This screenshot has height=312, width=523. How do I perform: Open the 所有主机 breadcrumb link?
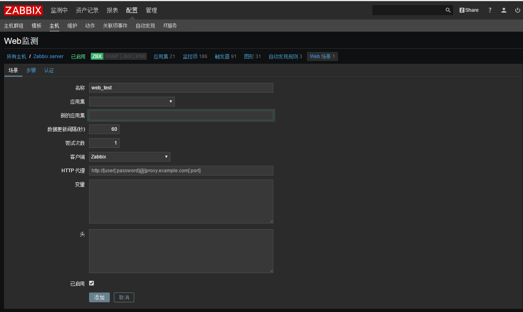pyautogui.click(x=16, y=56)
